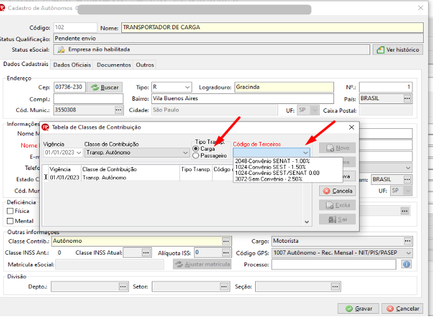Click the Exclui button in dialog

(x=337, y=205)
